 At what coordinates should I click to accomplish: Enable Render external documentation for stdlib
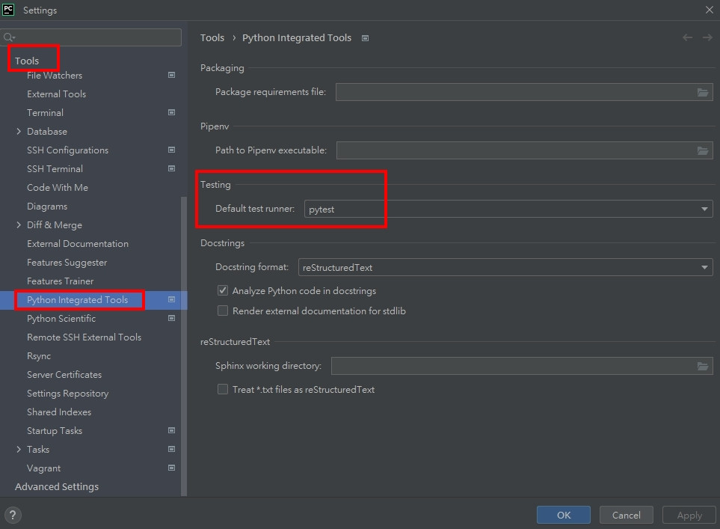[x=223, y=311]
